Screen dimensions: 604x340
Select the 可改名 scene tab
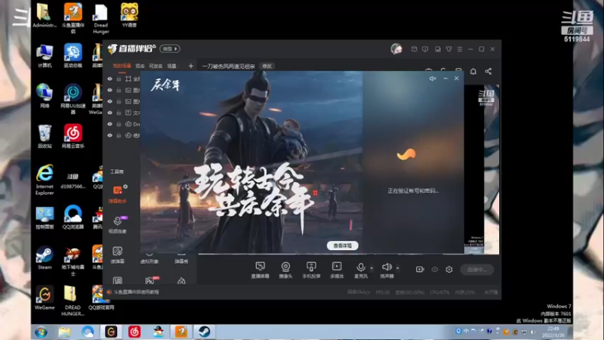(156, 66)
